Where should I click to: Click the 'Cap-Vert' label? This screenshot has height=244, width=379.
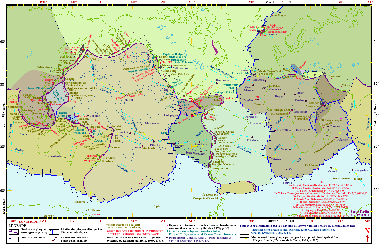coord(249,100)
